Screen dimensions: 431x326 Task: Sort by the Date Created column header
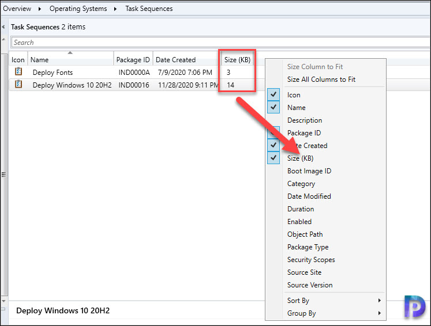(187, 59)
